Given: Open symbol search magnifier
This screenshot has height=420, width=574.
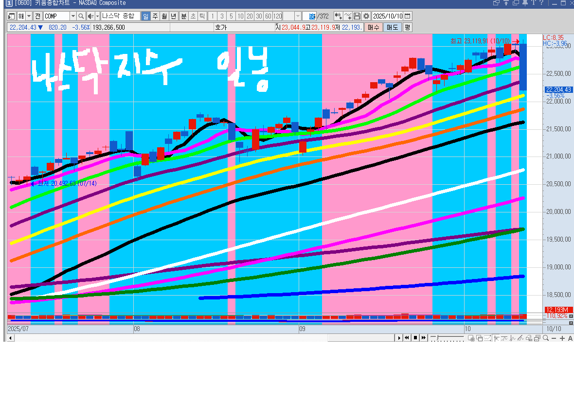Looking at the screenshot, I should pyautogui.click(x=81, y=16).
